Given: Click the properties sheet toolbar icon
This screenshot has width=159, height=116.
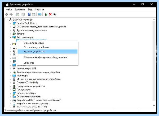Looking at the screenshot, I should pos(23,14).
